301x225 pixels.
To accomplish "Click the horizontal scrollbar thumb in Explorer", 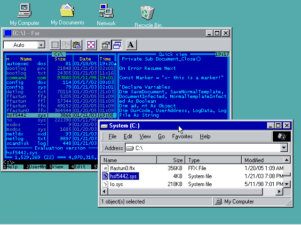I will (x=185, y=192).
